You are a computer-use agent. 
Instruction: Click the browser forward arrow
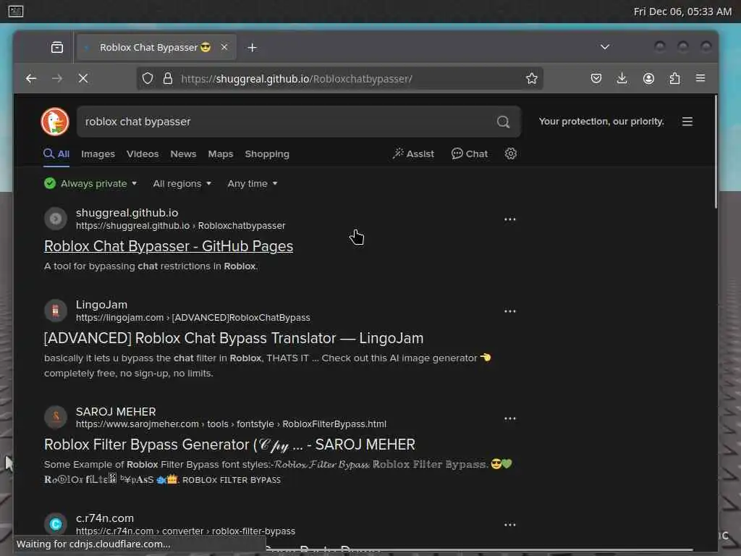pos(57,78)
